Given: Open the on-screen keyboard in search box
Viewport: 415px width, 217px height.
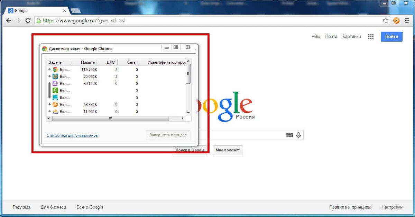Looking at the screenshot, I should click(x=289, y=135).
